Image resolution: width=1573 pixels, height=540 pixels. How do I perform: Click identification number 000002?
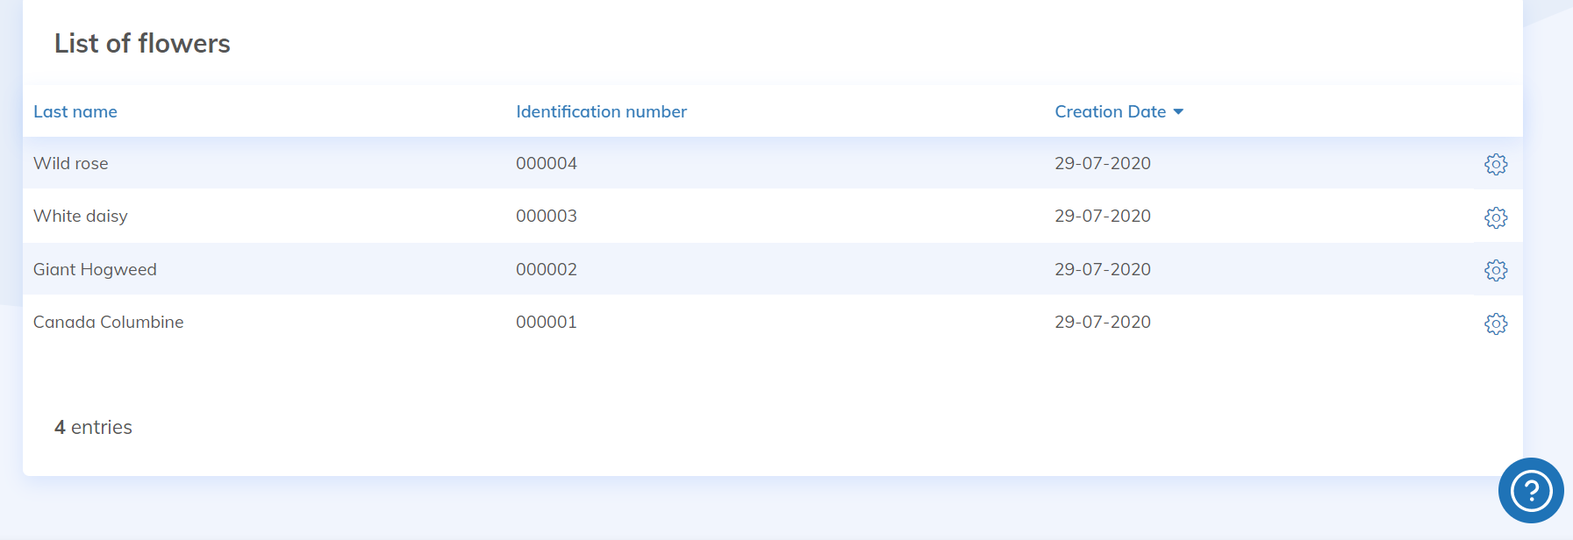click(x=547, y=269)
